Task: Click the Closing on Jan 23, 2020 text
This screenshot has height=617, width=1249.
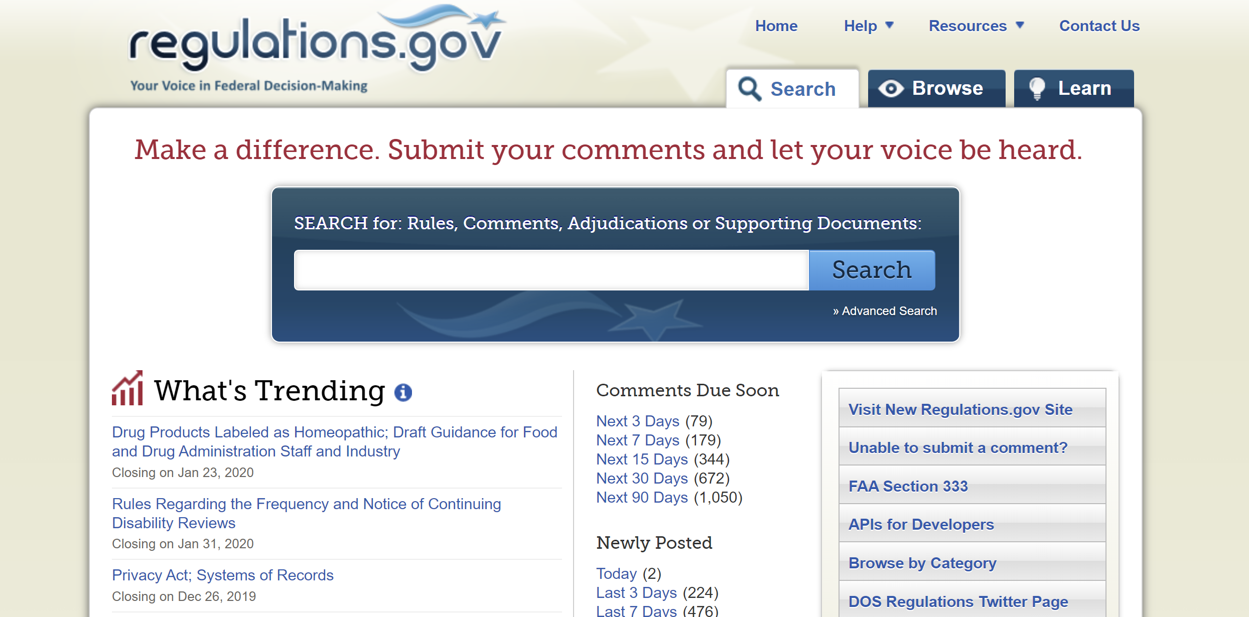Action: [183, 473]
